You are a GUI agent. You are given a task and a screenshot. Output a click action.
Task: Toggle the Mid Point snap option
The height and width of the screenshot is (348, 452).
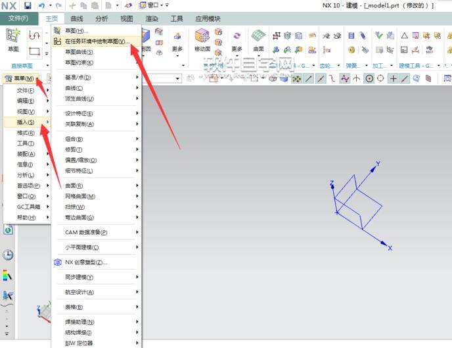[321, 78]
